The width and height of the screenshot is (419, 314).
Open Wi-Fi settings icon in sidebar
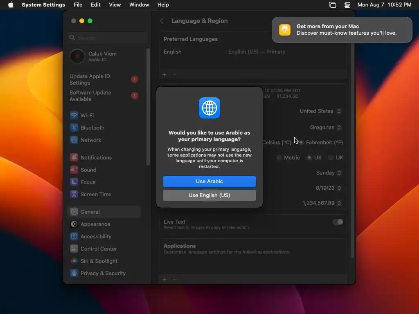tap(74, 115)
